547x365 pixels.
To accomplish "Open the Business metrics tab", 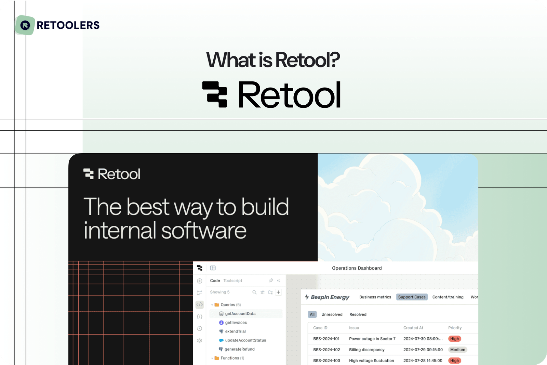I will coord(375,297).
